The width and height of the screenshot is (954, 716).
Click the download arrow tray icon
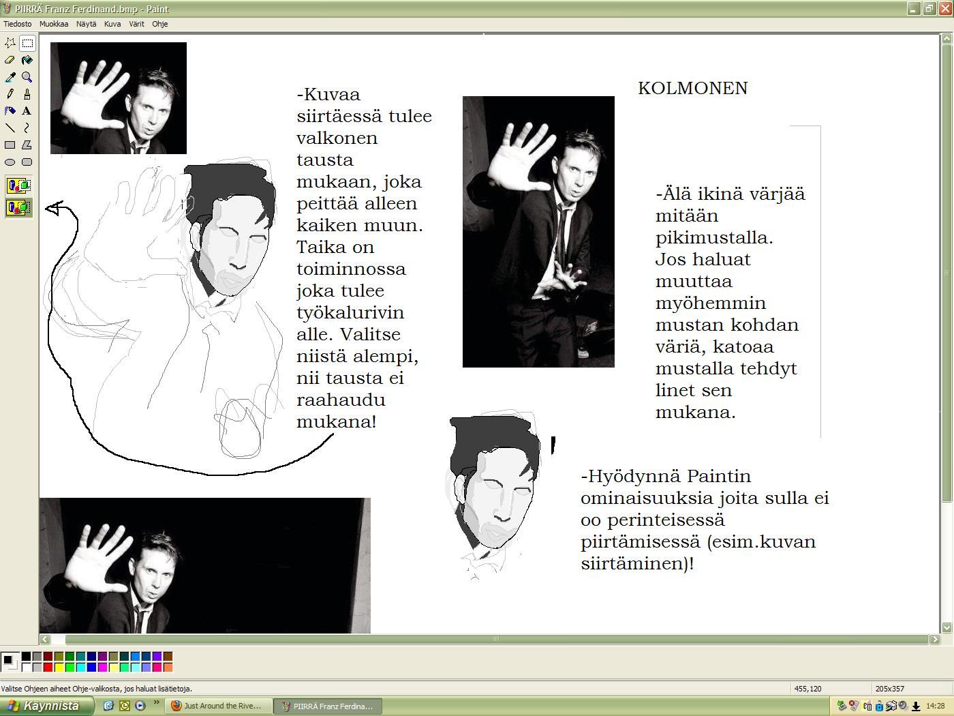point(916,706)
